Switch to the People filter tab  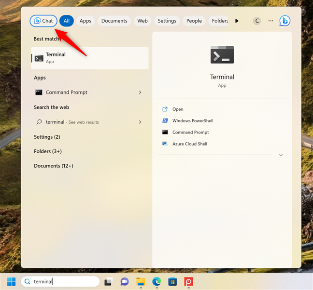point(194,21)
